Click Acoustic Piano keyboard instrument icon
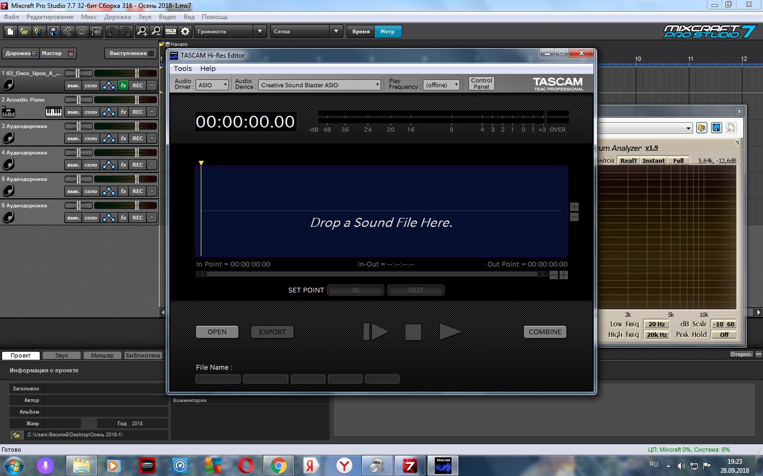Image resolution: width=763 pixels, height=476 pixels. click(x=8, y=112)
